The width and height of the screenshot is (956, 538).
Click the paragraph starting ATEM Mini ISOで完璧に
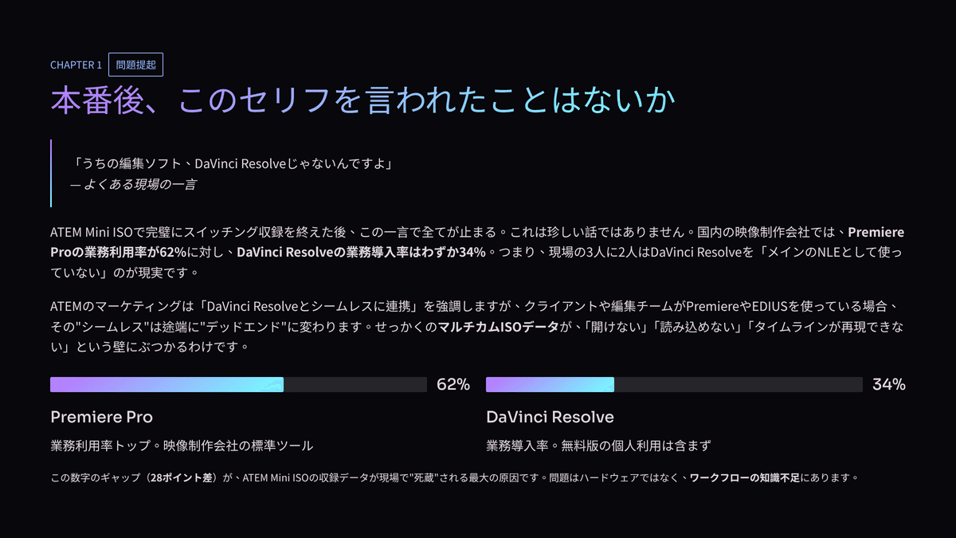[x=477, y=252]
